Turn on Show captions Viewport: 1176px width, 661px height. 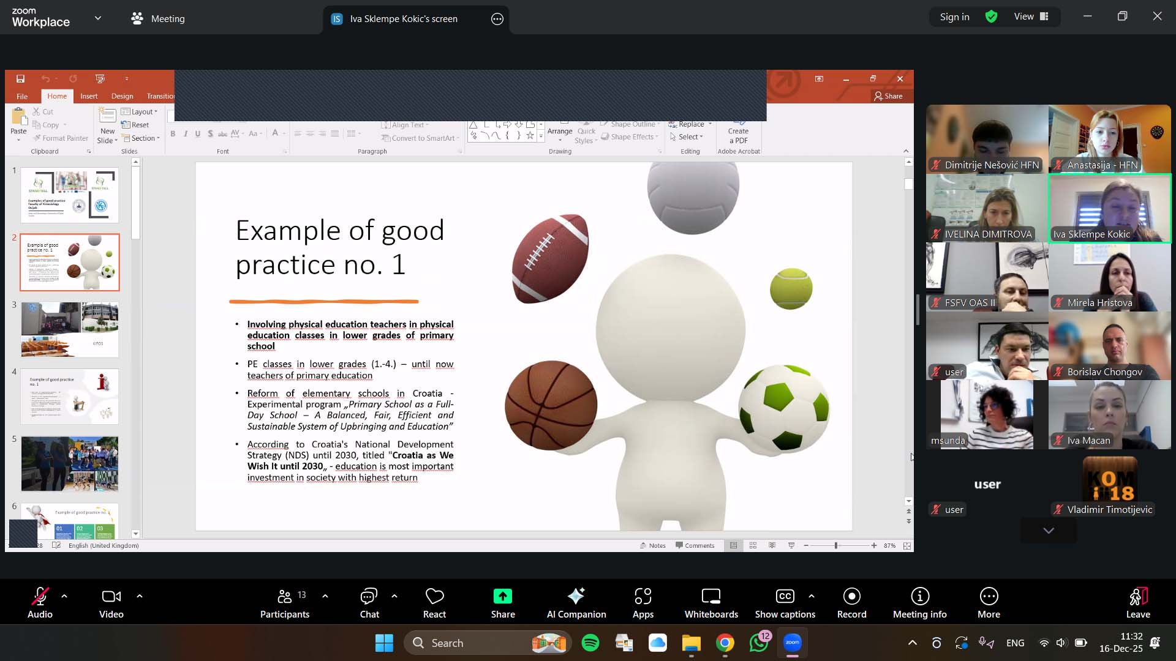click(x=785, y=603)
